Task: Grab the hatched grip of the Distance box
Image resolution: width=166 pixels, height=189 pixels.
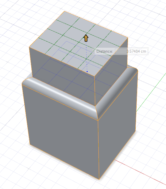Action: [93, 51]
